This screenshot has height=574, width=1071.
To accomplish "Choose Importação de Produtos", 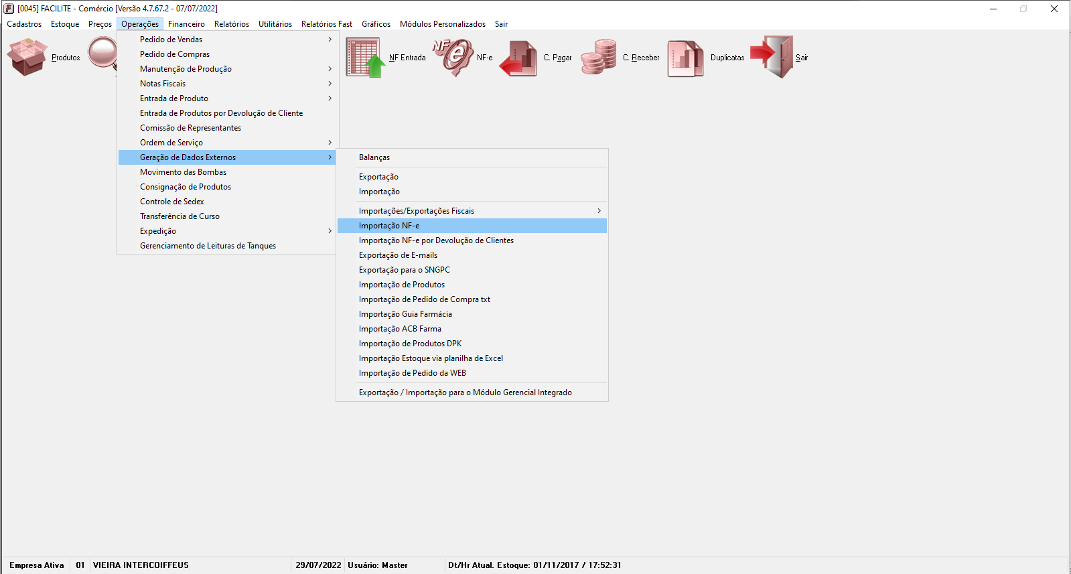I will tap(472, 285).
